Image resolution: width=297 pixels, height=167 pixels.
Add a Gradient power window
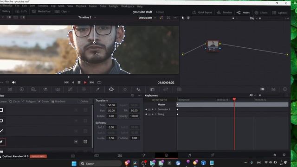click(58, 102)
